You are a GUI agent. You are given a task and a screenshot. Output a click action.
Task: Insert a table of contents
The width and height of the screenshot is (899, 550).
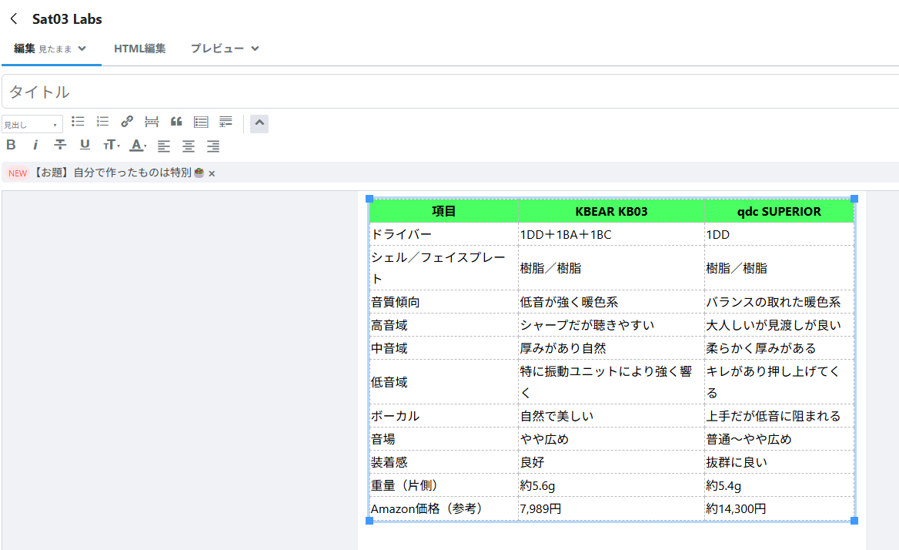coord(201,122)
